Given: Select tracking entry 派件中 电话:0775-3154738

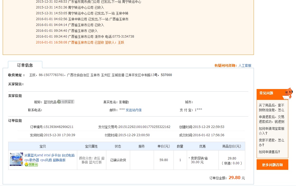Looking at the screenshot, I should click(85, 37).
